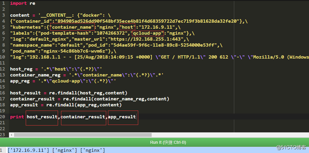Click boxed host_result in the print statement
The height and width of the screenshot is (153, 309).
[x=42, y=117]
